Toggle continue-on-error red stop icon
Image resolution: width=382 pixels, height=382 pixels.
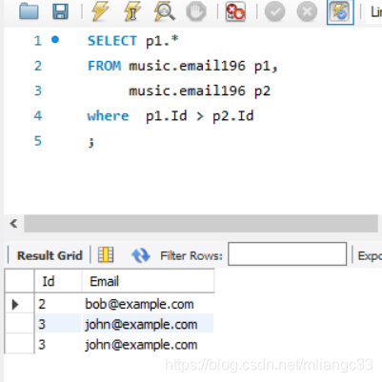(x=235, y=11)
